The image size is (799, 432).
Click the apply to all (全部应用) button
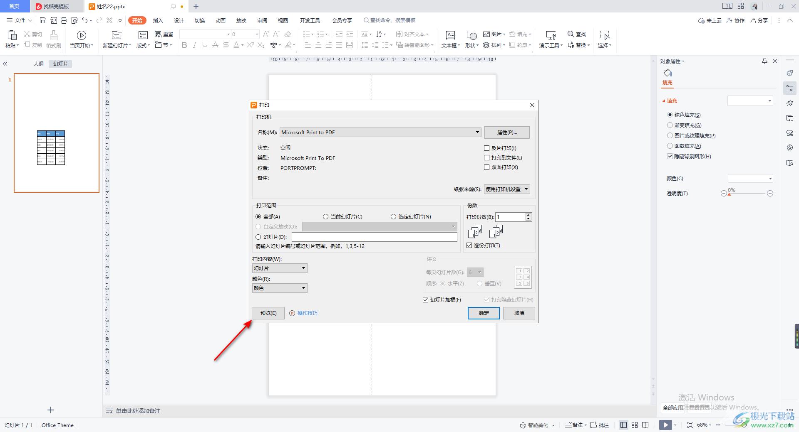click(672, 407)
